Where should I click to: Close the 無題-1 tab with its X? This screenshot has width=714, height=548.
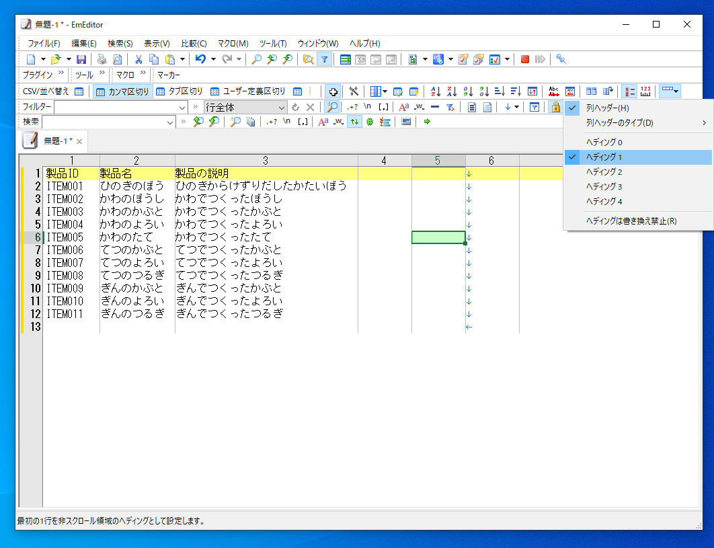point(79,142)
